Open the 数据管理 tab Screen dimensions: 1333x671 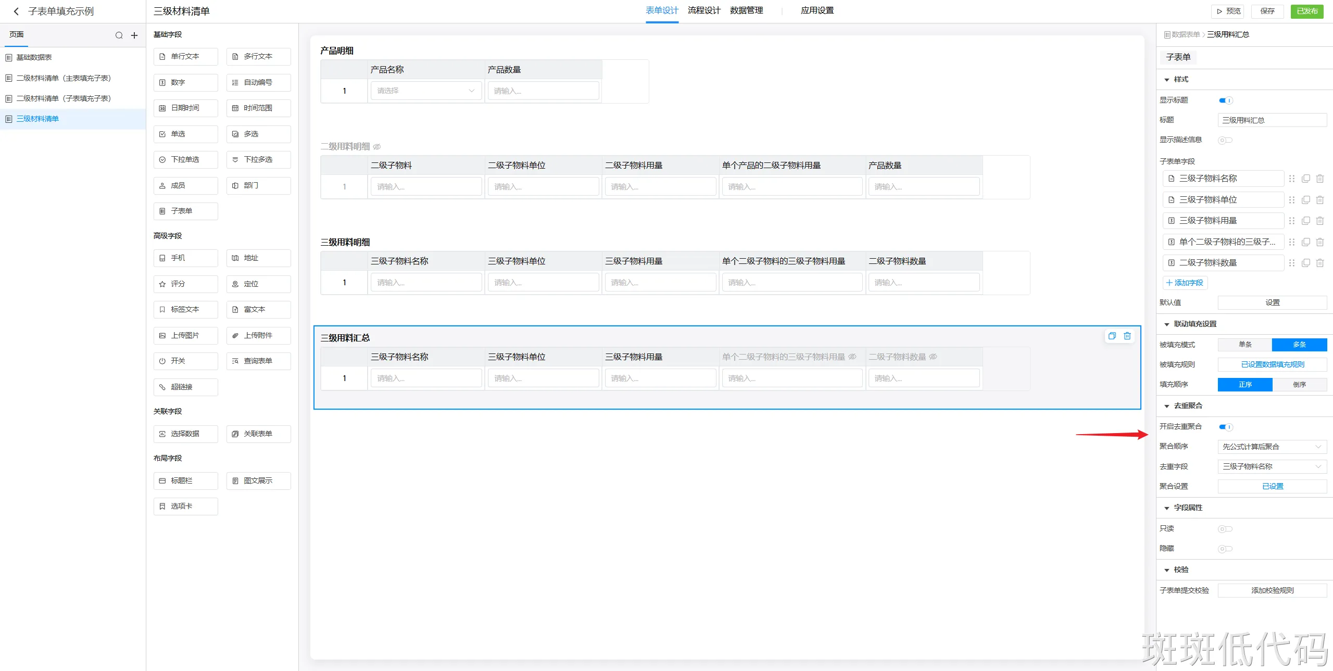point(746,10)
